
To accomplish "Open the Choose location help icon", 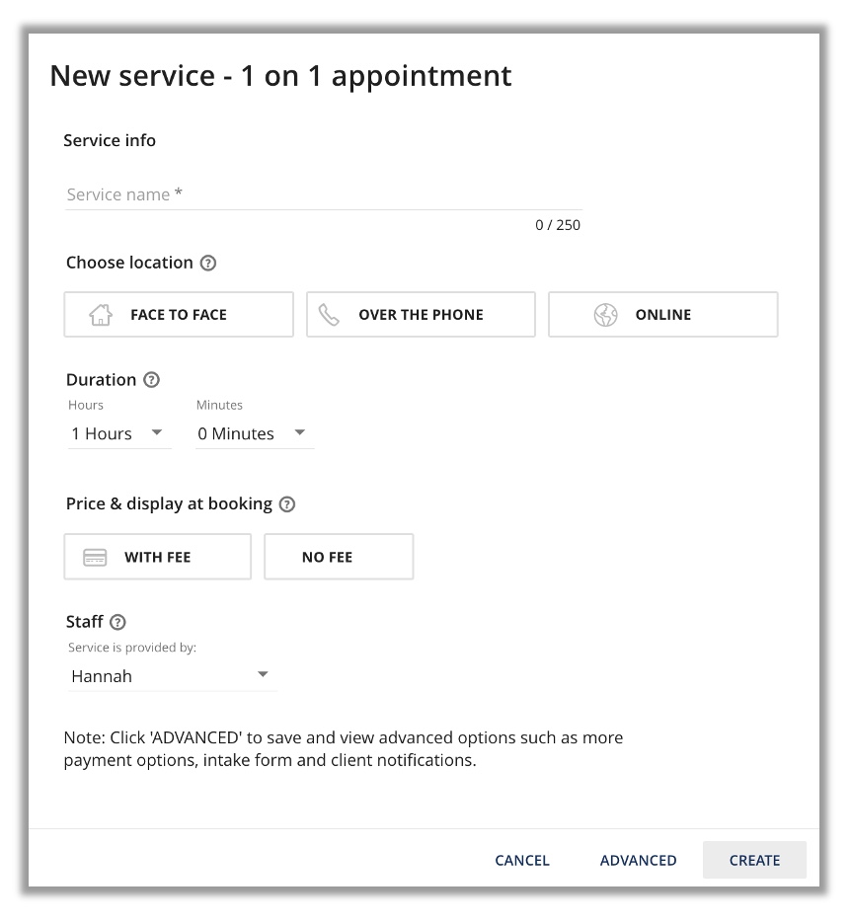I will pos(207,263).
